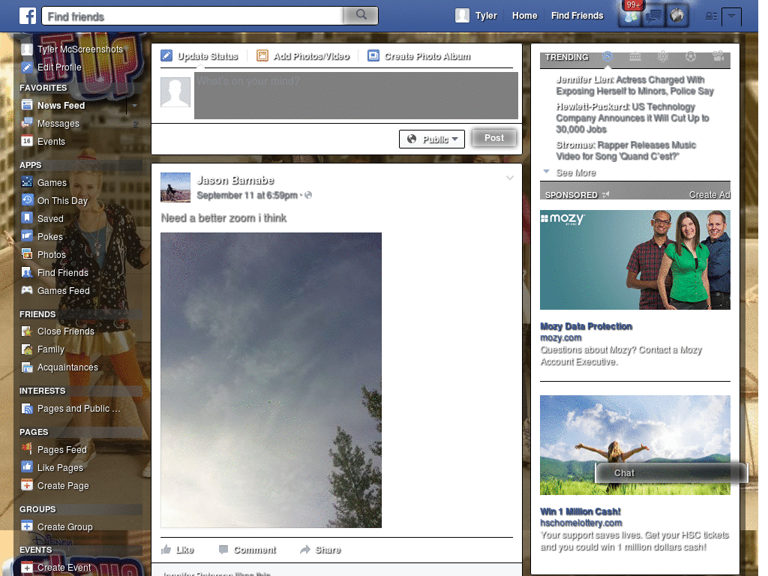The width and height of the screenshot is (768, 576).
Task: Click What's on your mind text area
Action: (356, 95)
